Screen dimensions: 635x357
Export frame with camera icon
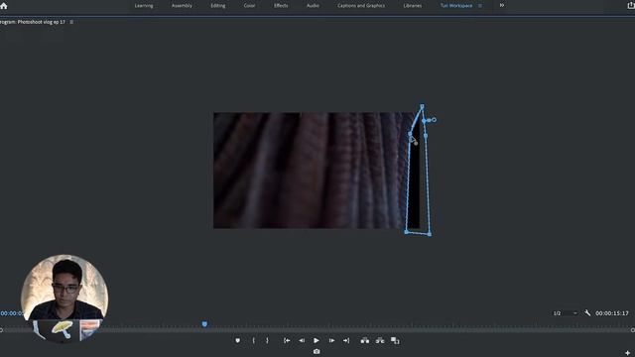pyautogui.click(x=317, y=352)
